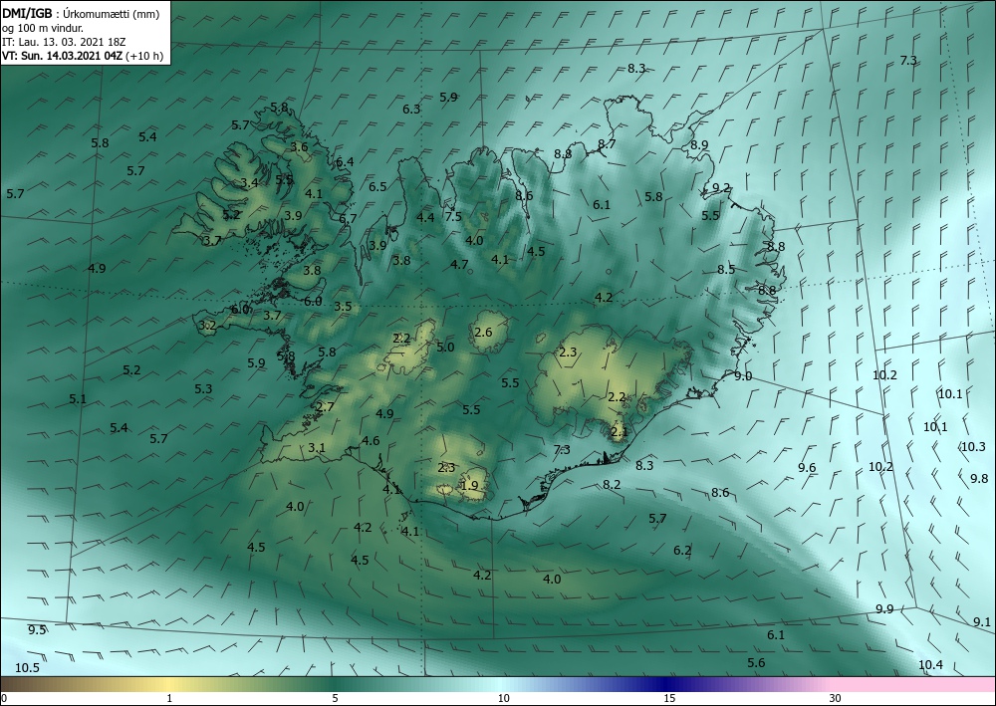Click the value 5.3 west of Iceland
The width and height of the screenshot is (996, 706).
(x=203, y=389)
